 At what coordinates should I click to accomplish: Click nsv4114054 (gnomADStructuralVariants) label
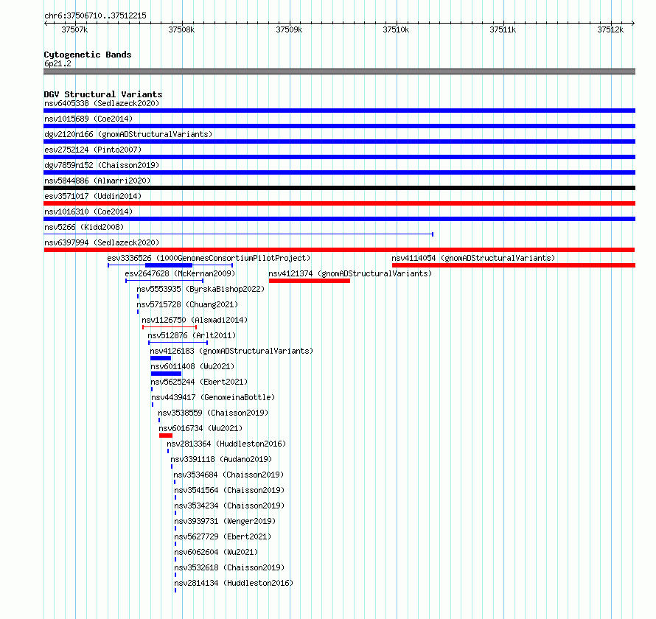click(x=473, y=258)
